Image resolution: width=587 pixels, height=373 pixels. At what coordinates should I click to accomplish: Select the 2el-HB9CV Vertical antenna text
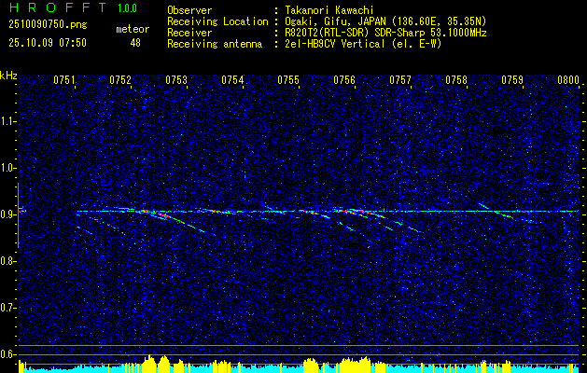(364, 44)
